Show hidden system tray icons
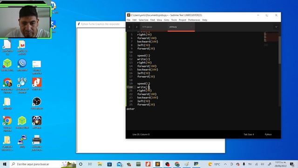The image size is (298, 168). 225,164
